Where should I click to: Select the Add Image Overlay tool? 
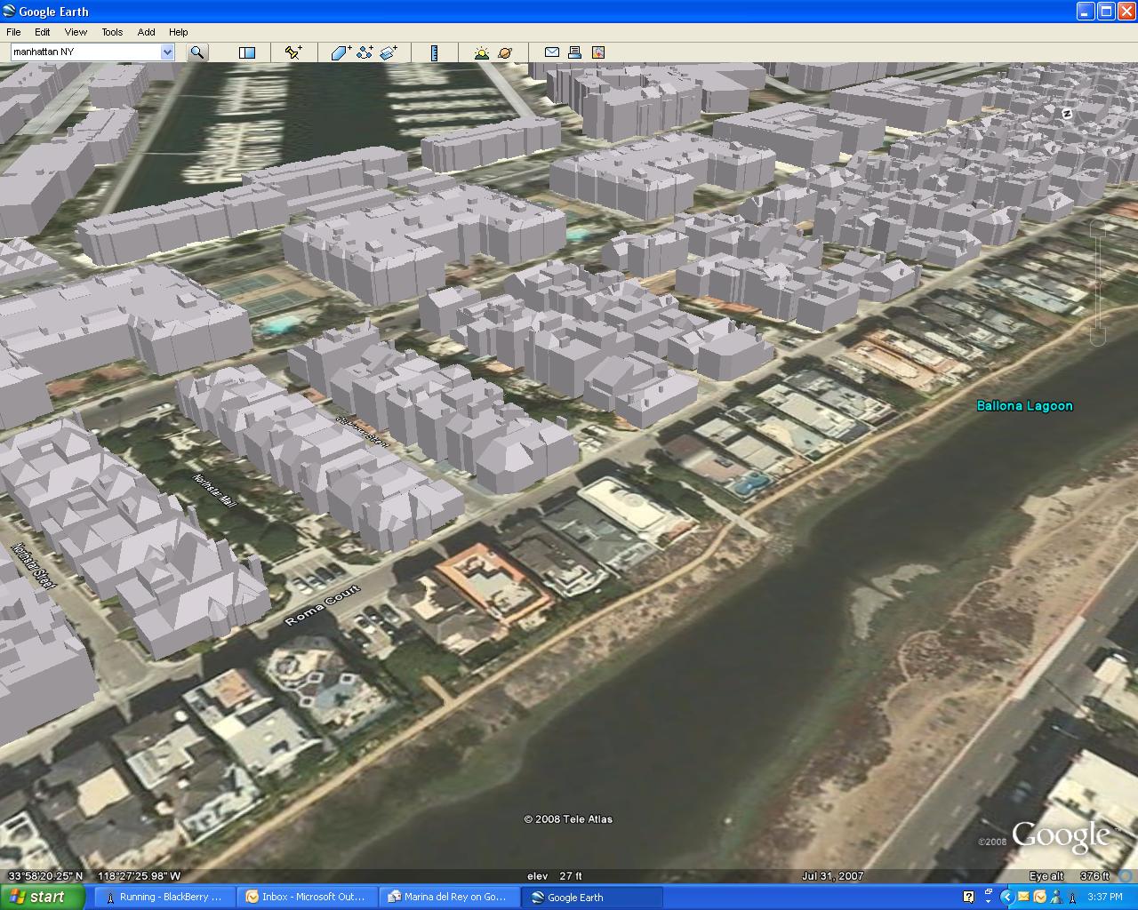389,52
